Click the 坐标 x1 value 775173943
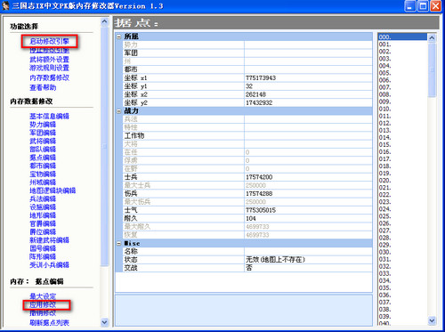 click(x=261, y=78)
